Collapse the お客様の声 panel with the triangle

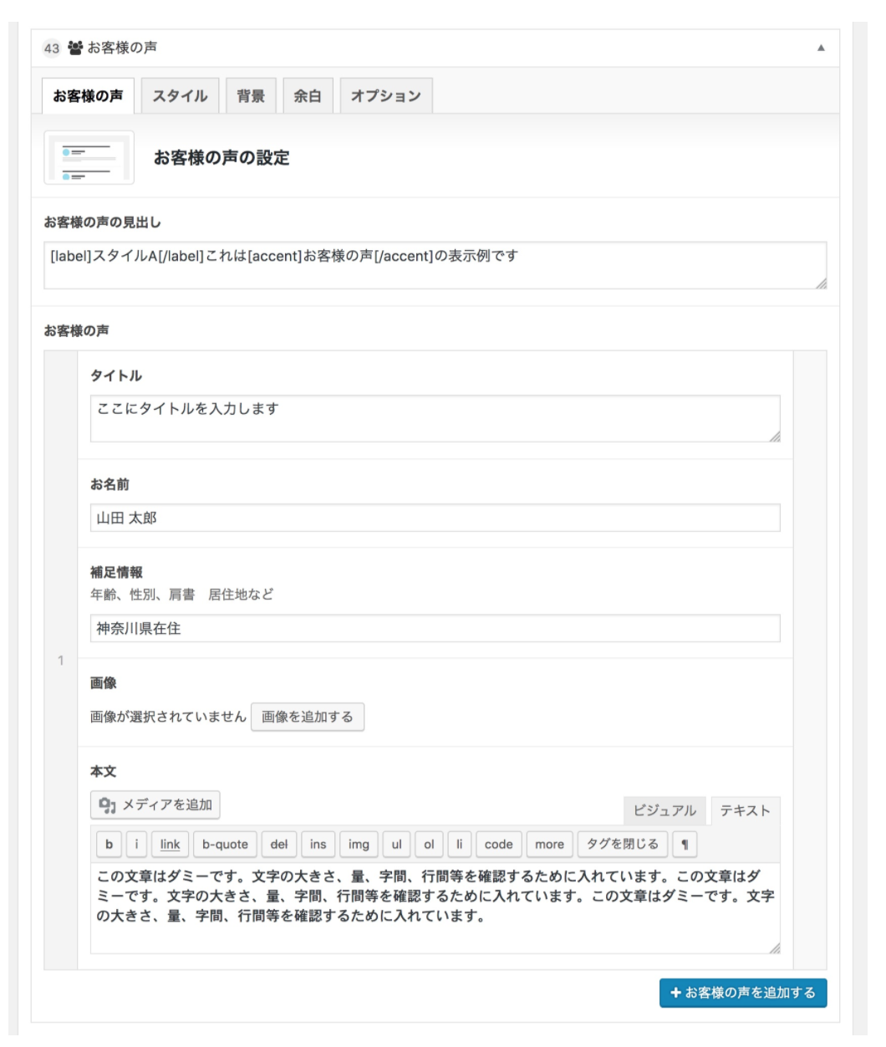coord(821,49)
